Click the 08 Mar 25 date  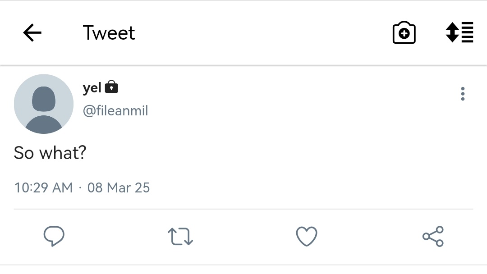pyautogui.click(x=119, y=188)
